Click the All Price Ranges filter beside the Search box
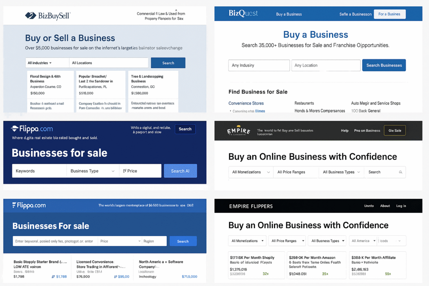The height and width of the screenshot is (286, 429). tap(296, 172)
